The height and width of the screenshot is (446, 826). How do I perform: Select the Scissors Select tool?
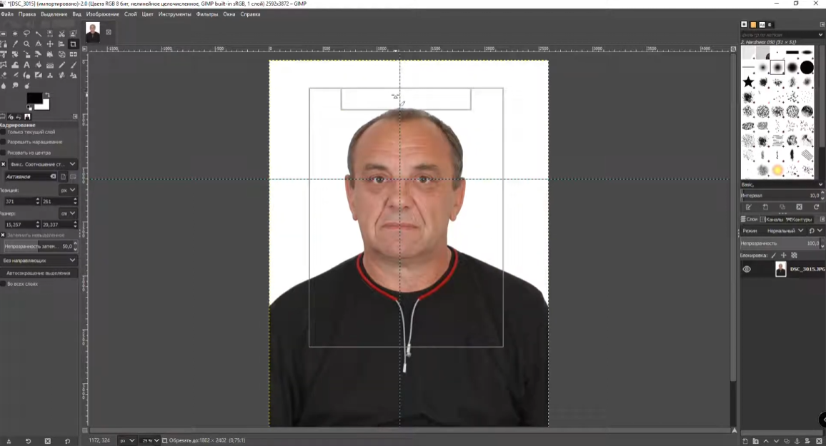61,34
